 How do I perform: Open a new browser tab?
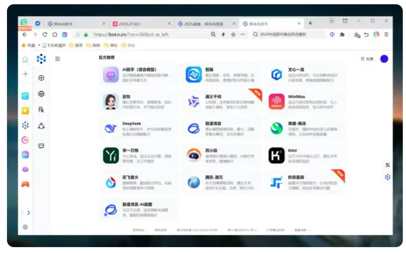coord(310,23)
